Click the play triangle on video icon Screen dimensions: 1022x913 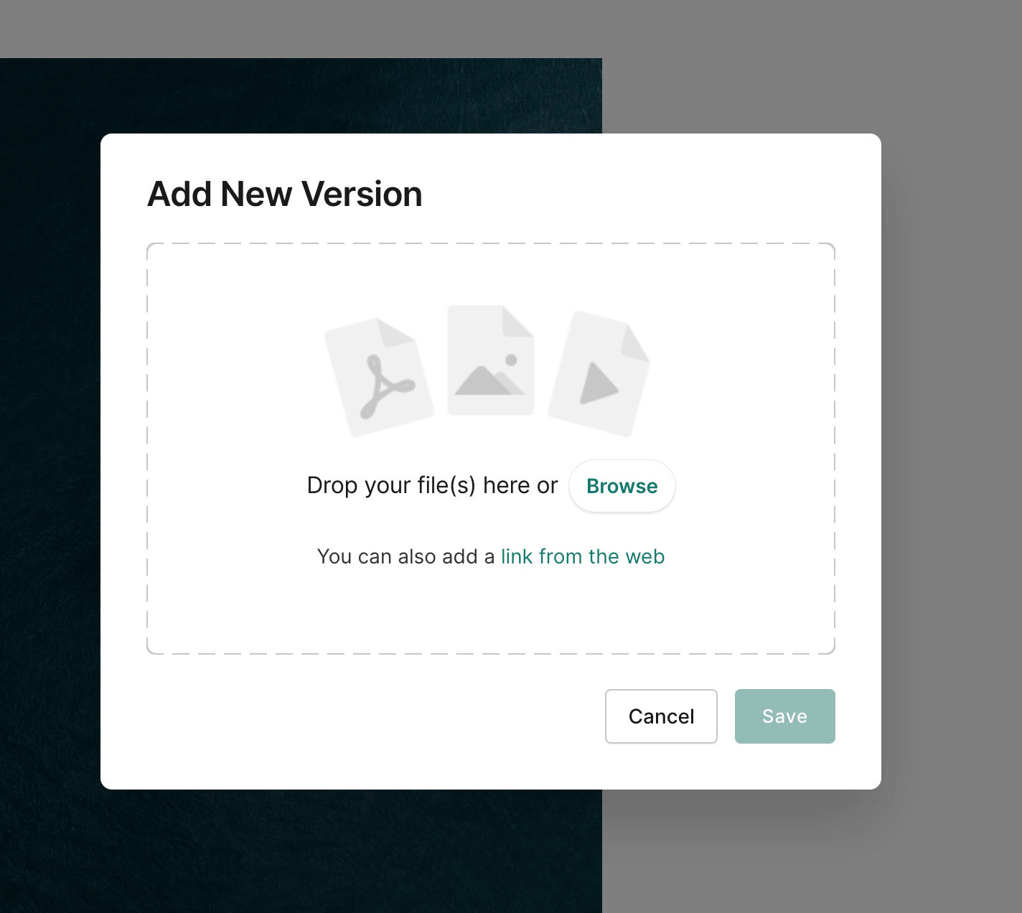[597, 384]
